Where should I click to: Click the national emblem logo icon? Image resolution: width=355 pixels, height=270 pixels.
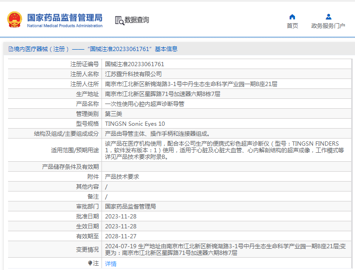tap(15, 19)
